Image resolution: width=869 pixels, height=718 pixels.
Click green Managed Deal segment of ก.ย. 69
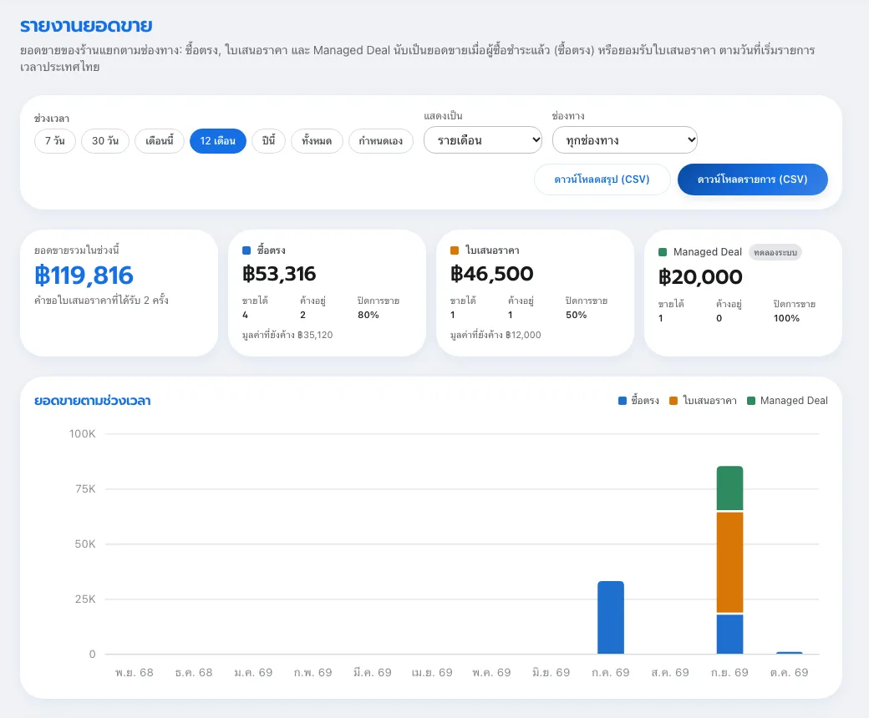[x=730, y=488]
